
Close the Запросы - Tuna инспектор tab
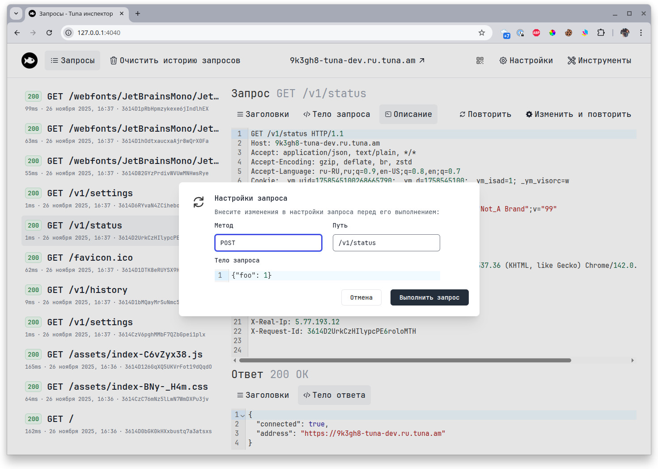tap(122, 13)
